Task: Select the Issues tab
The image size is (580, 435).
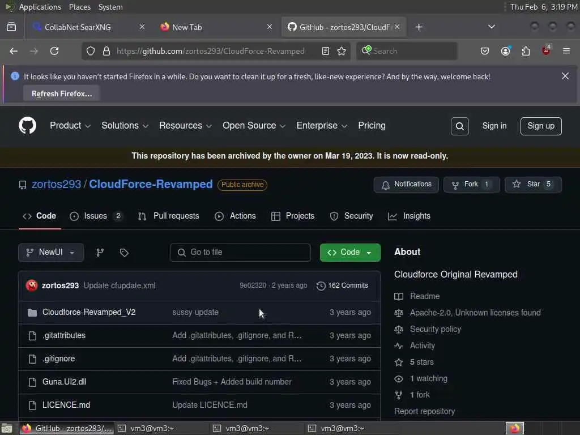Action: (96, 216)
